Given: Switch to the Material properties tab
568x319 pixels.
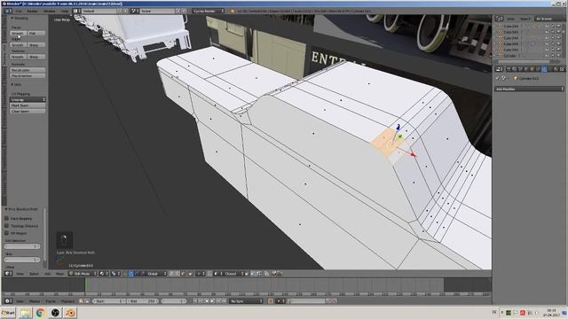Looking at the screenshot, I should point(556,69).
